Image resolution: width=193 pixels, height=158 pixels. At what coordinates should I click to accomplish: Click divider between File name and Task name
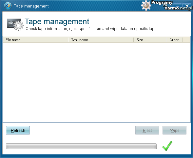(68, 40)
